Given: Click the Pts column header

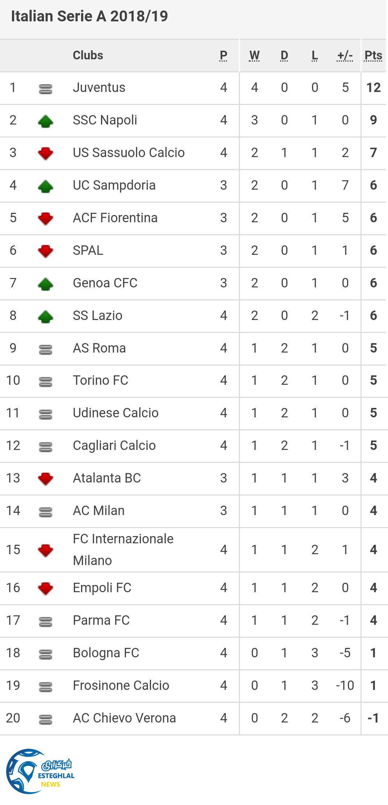Looking at the screenshot, I should tap(373, 55).
